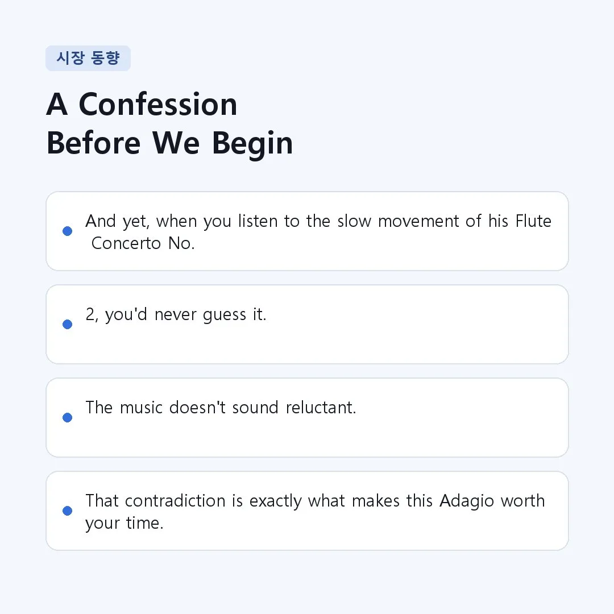The width and height of the screenshot is (614, 614).
Task: Click the word "contradiction" in the fourth card
Action: click(175, 501)
